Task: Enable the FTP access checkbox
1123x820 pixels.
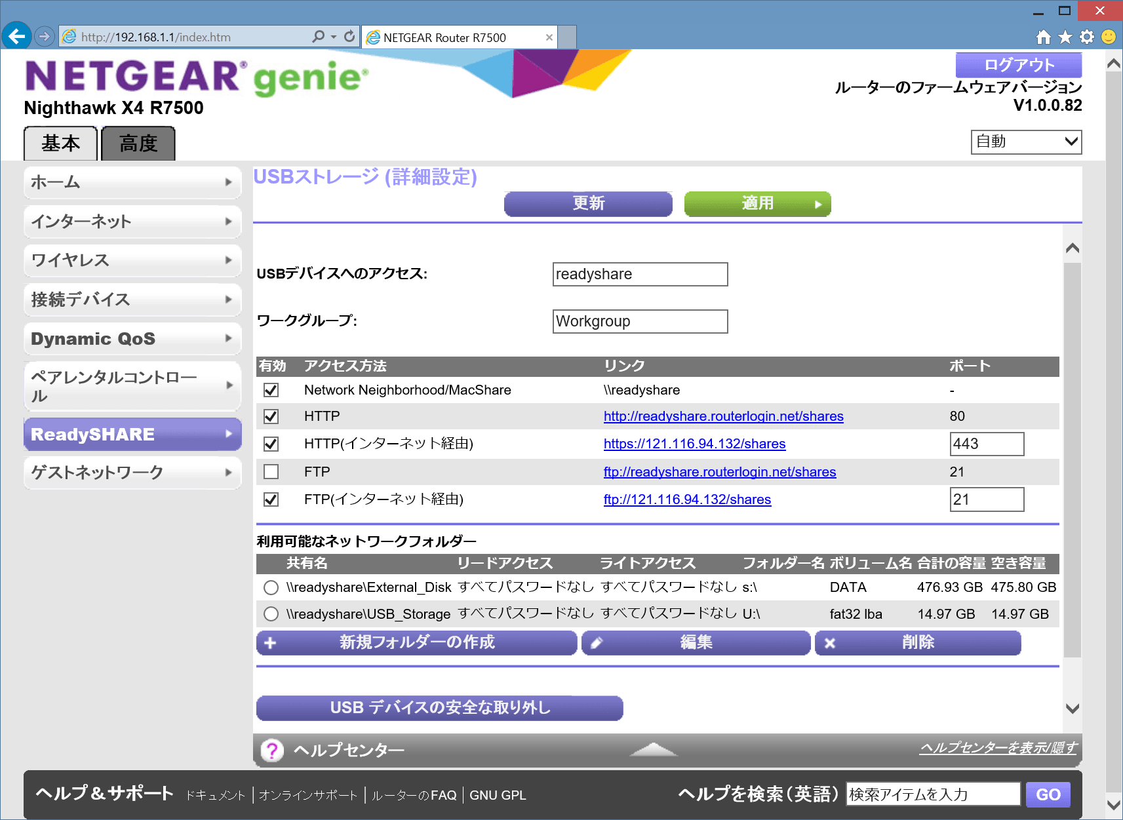Action: [271, 472]
